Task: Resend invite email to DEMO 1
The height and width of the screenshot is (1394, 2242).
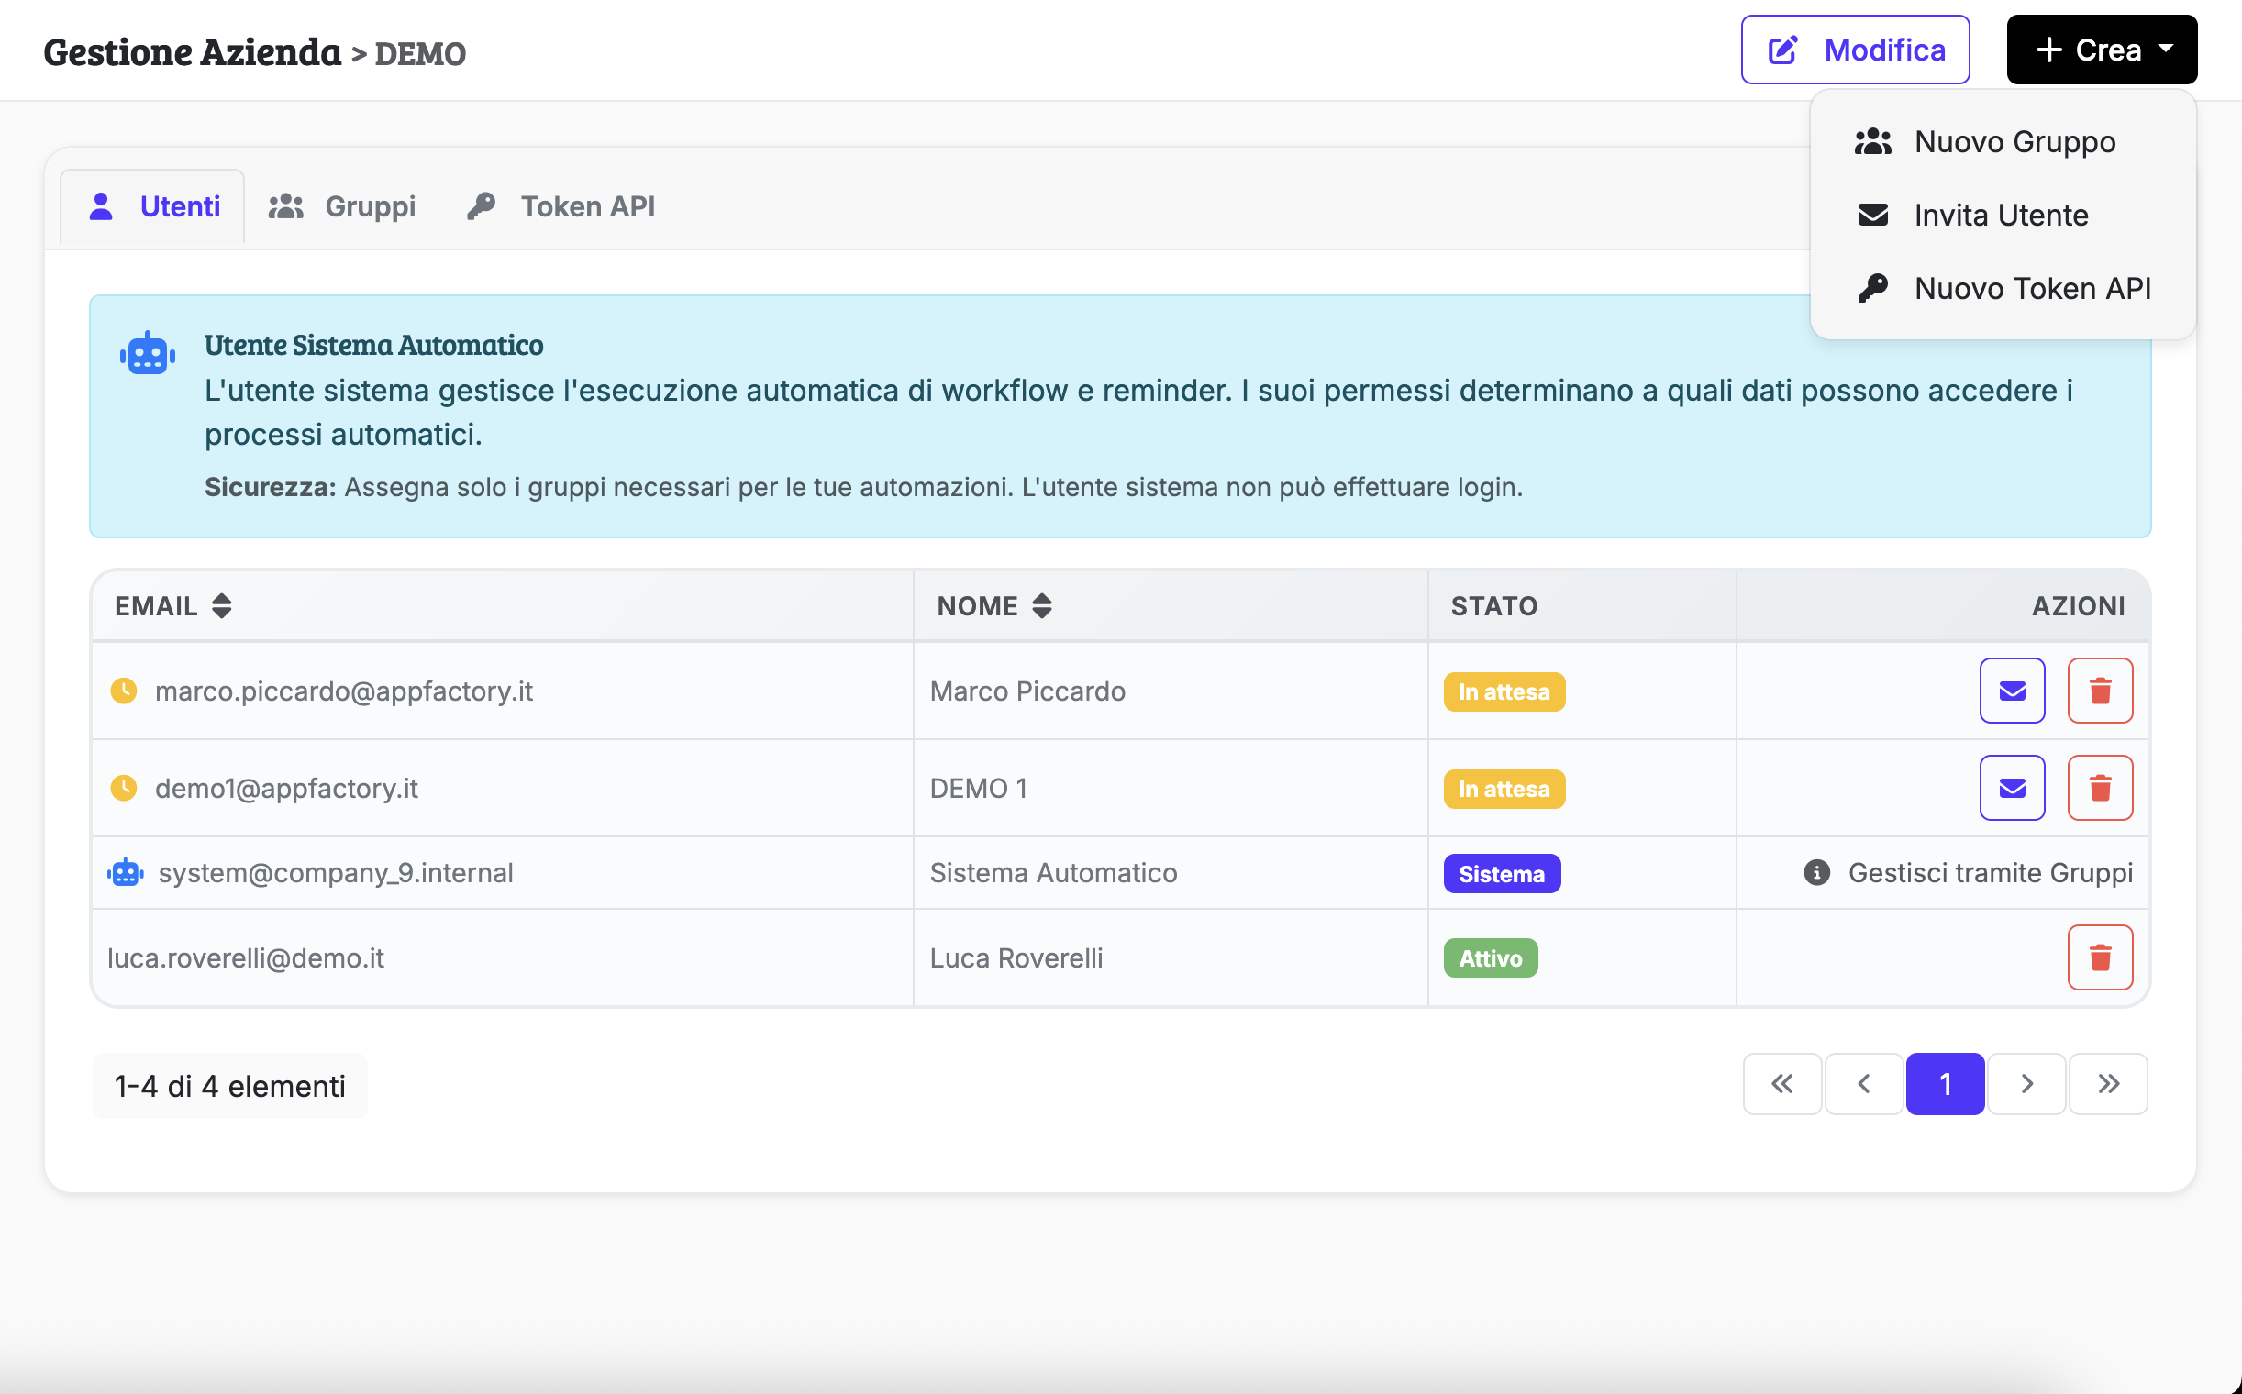Action: [x=2012, y=789]
